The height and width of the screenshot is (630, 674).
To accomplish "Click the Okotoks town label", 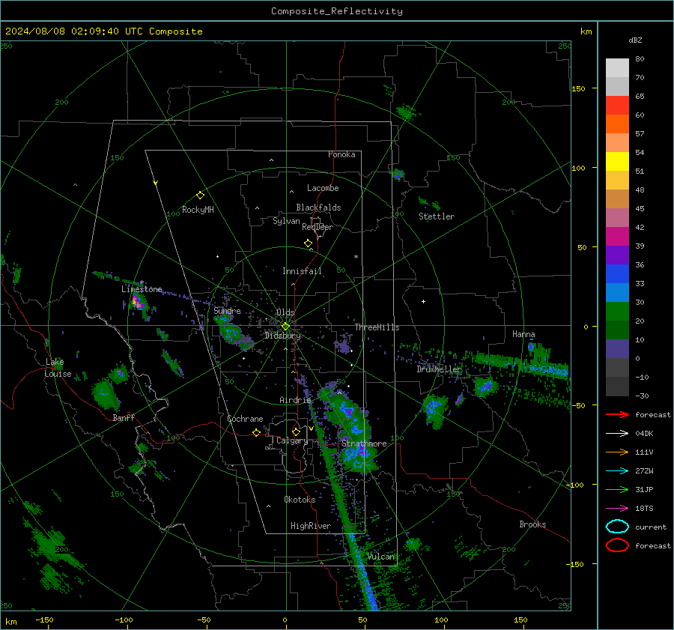I will [300, 500].
